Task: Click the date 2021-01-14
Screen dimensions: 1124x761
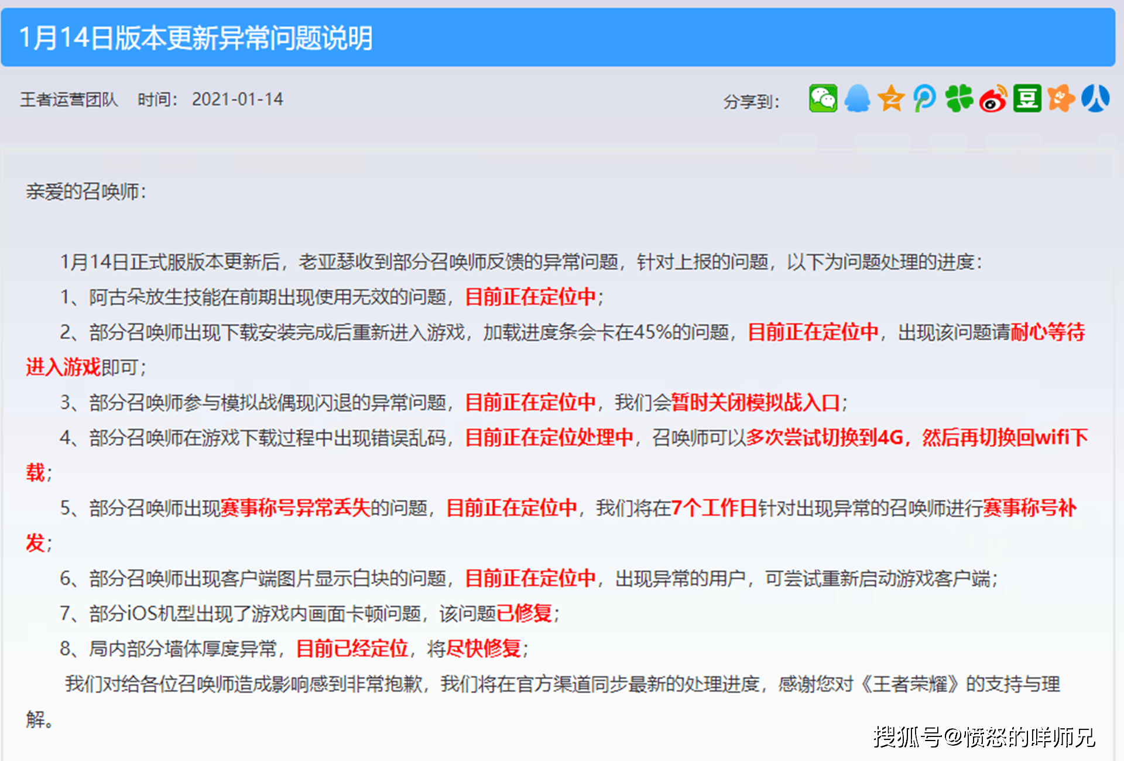Action: 238,100
